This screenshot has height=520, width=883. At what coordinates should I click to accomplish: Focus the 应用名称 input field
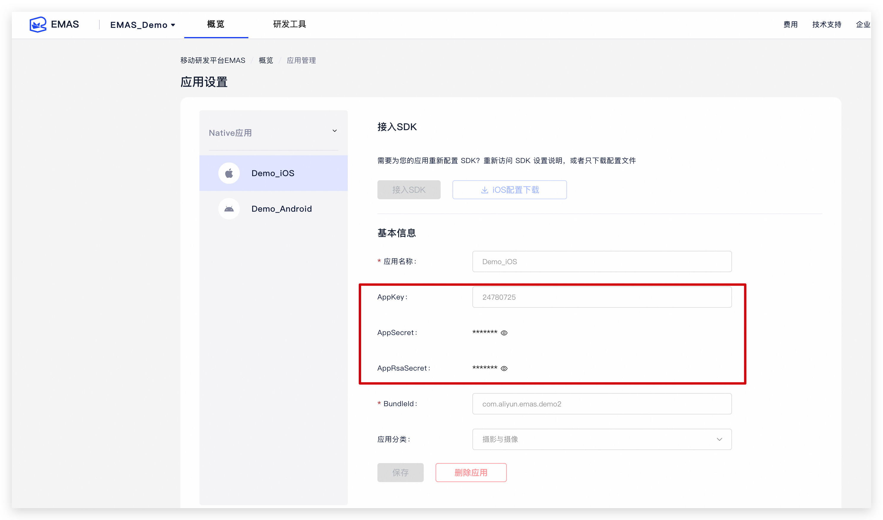pyautogui.click(x=602, y=261)
